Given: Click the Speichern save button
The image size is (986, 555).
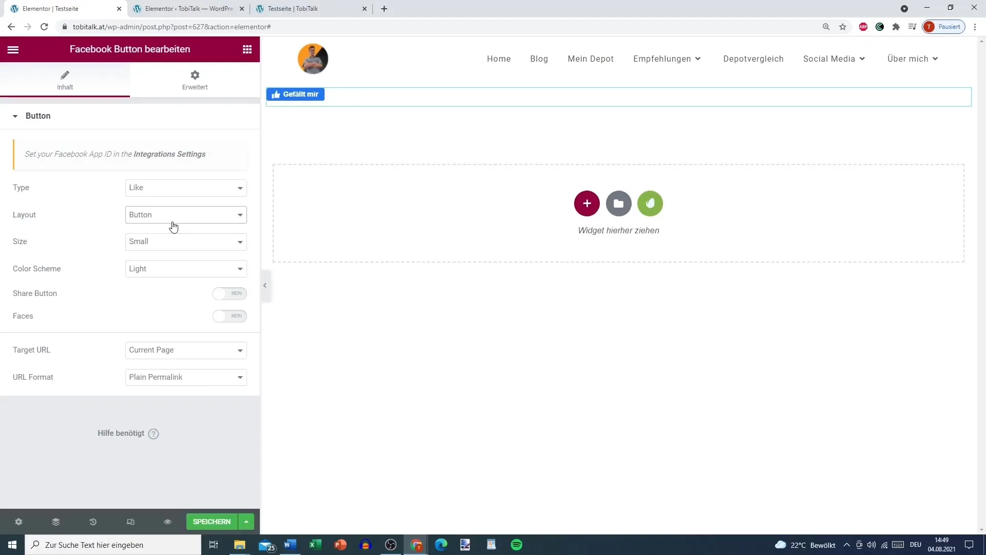Looking at the screenshot, I should 212,522.
